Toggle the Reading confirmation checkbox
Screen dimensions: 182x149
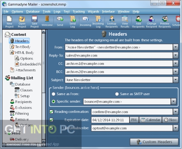pyautogui.click(x=51, y=112)
